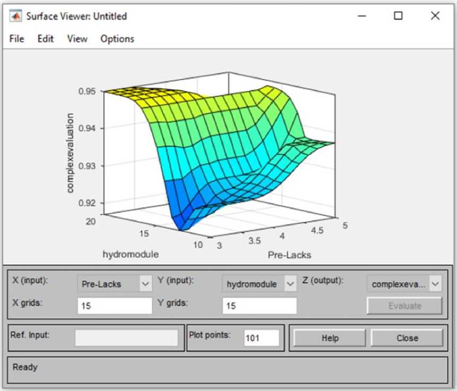Screen dimensions: 457x391
Task: Click the Ref. Input field
Action: (x=126, y=337)
